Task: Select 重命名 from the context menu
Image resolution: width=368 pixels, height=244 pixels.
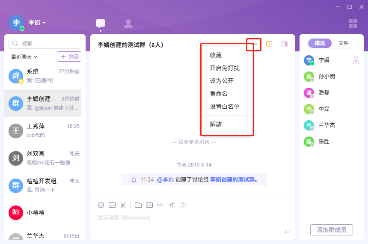Action: point(218,94)
